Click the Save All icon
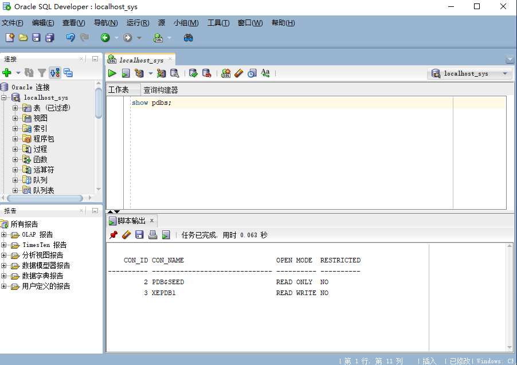517x365 pixels. tap(50, 38)
